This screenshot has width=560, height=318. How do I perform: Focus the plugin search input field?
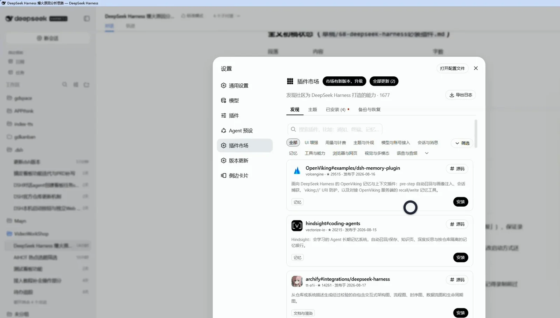click(x=335, y=129)
